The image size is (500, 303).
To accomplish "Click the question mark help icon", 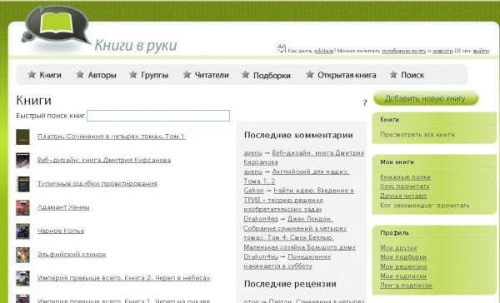I will [365, 102].
